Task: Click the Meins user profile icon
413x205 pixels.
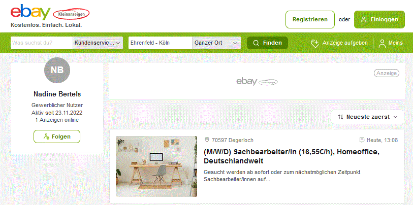Action: click(x=382, y=43)
